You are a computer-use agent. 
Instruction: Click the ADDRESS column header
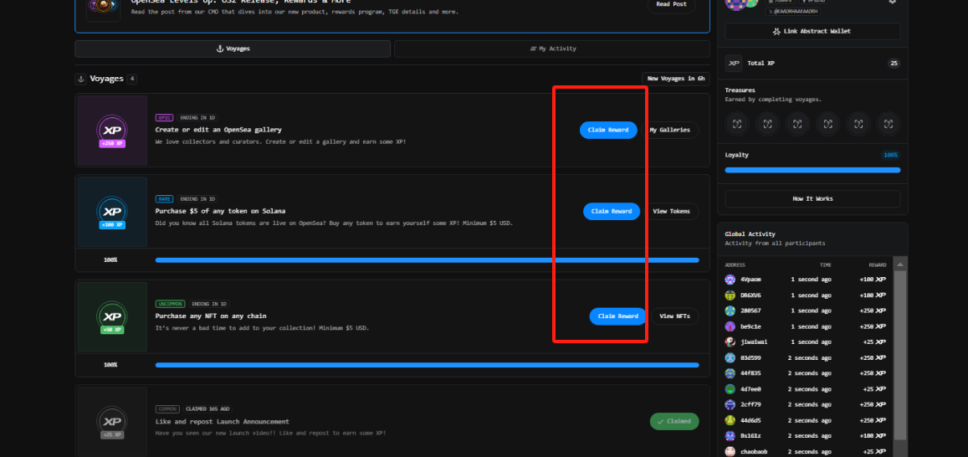[735, 265]
